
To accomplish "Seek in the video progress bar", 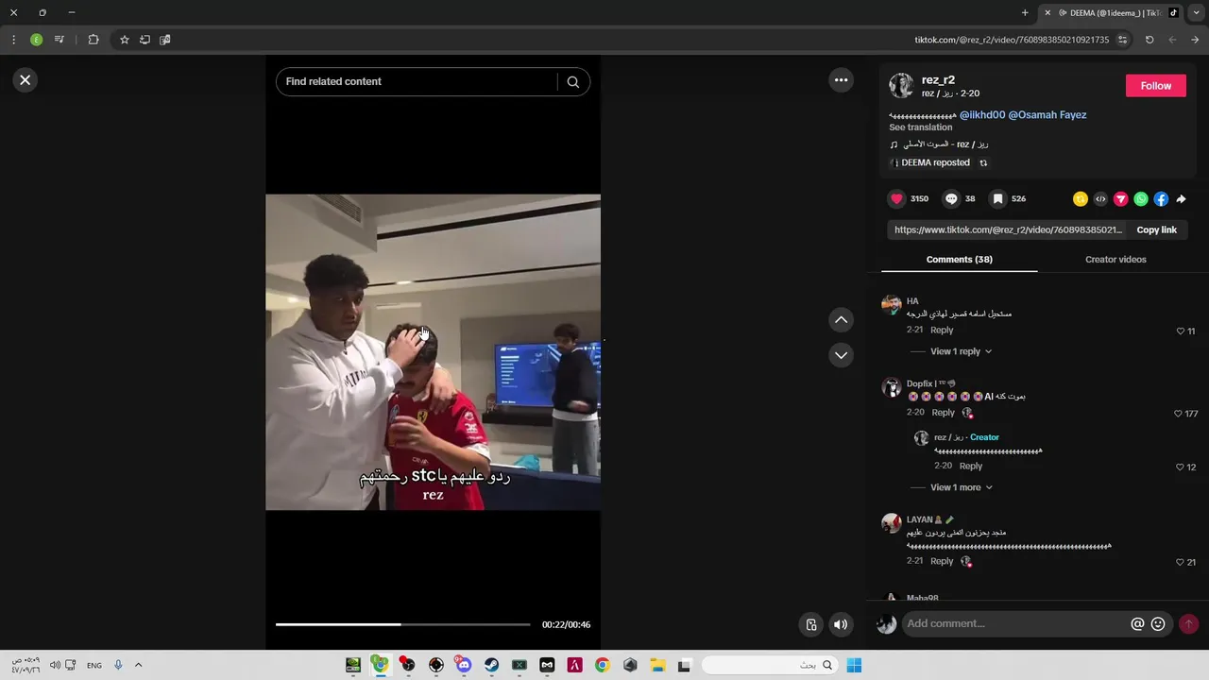I will tap(402, 624).
